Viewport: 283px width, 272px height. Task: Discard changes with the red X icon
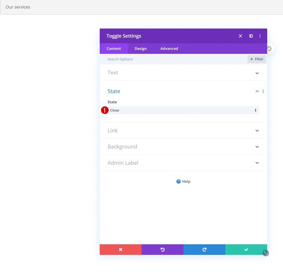120,249
